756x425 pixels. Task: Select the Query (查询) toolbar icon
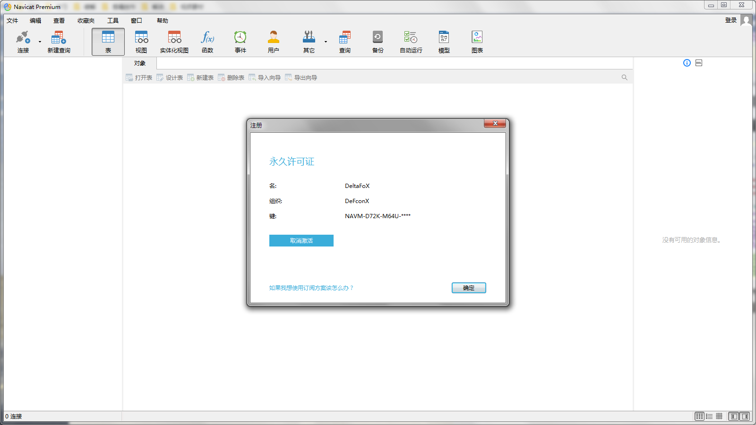pyautogui.click(x=345, y=42)
